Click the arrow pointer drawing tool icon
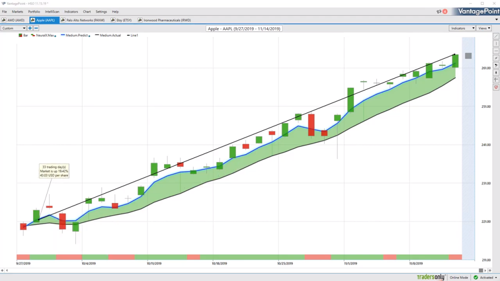This screenshot has width=500, height=281. coord(496,65)
